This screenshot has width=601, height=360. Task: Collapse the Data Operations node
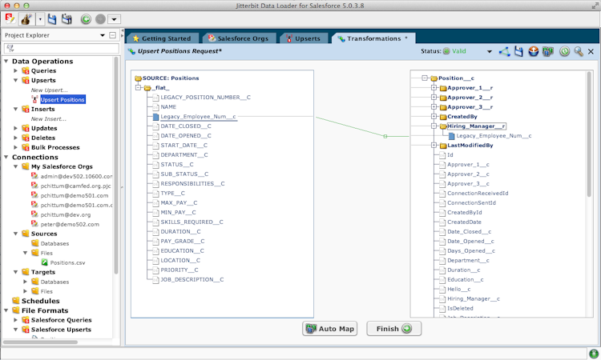pyautogui.click(x=6, y=62)
